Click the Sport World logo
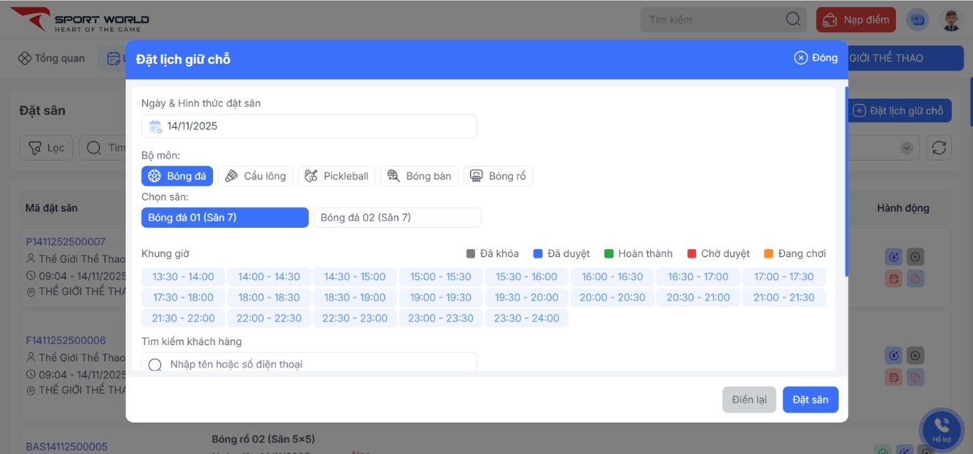 tap(79, 19)
